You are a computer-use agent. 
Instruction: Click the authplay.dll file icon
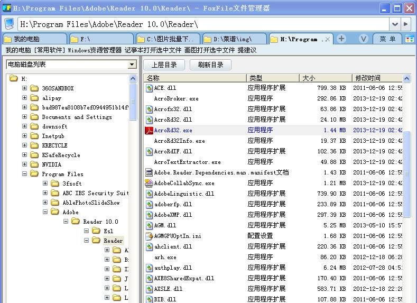149,268
